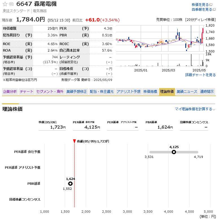Select the 業績予想修正 tab

[x=76, y=92]
